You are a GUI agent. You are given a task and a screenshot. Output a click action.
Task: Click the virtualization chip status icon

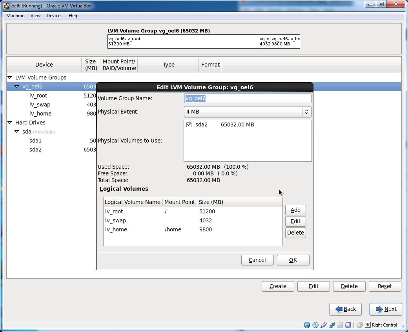[348, 325]
